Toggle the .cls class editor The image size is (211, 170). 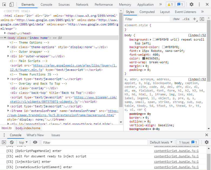coord(186,19)
